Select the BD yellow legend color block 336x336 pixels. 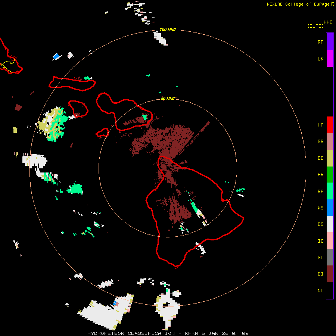330,158
